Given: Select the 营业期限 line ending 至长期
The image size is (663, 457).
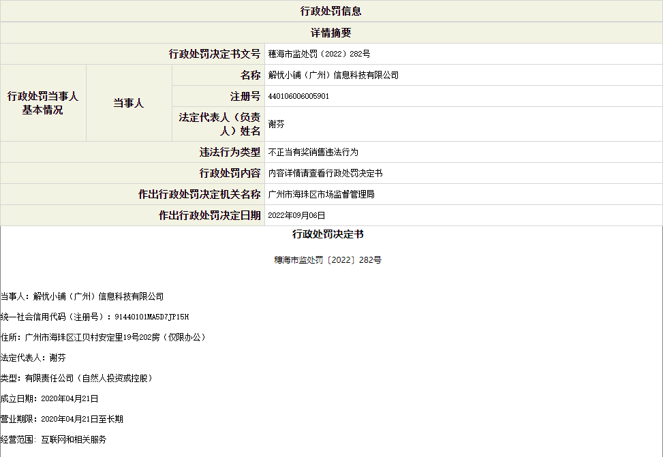Looking at the screenshot, I should tap(62, 419).
